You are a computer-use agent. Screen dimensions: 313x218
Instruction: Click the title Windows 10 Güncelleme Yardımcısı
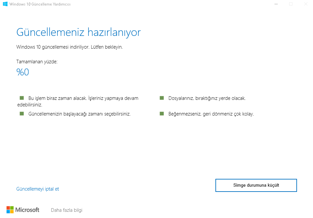pos(40,4)
